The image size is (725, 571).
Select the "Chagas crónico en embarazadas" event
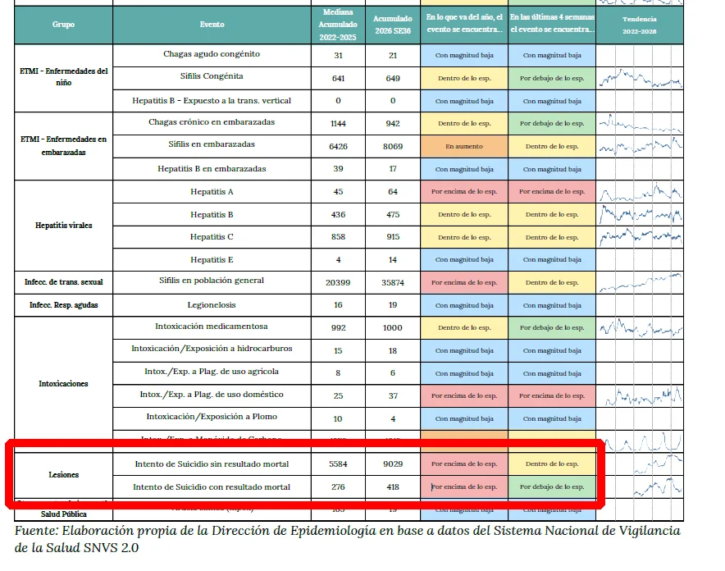(212, 122)
